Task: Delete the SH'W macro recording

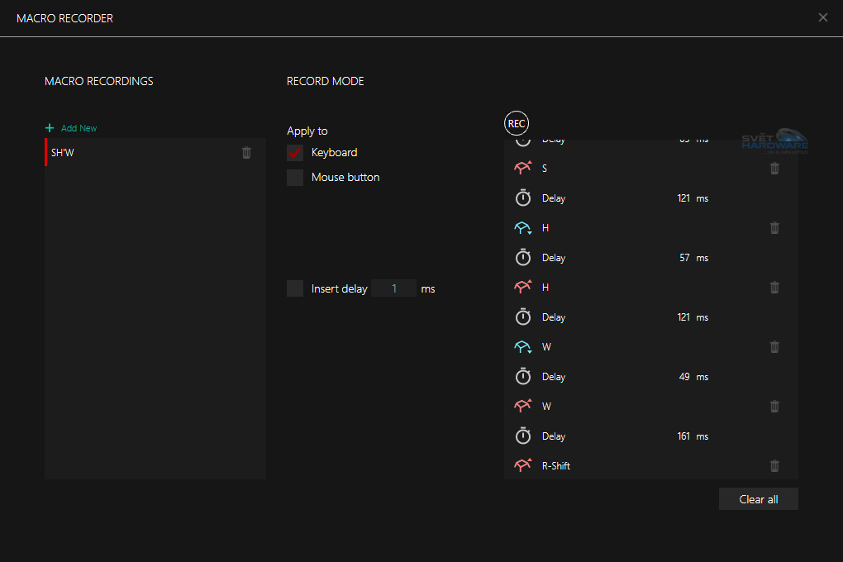Action: tap(246, 153)
